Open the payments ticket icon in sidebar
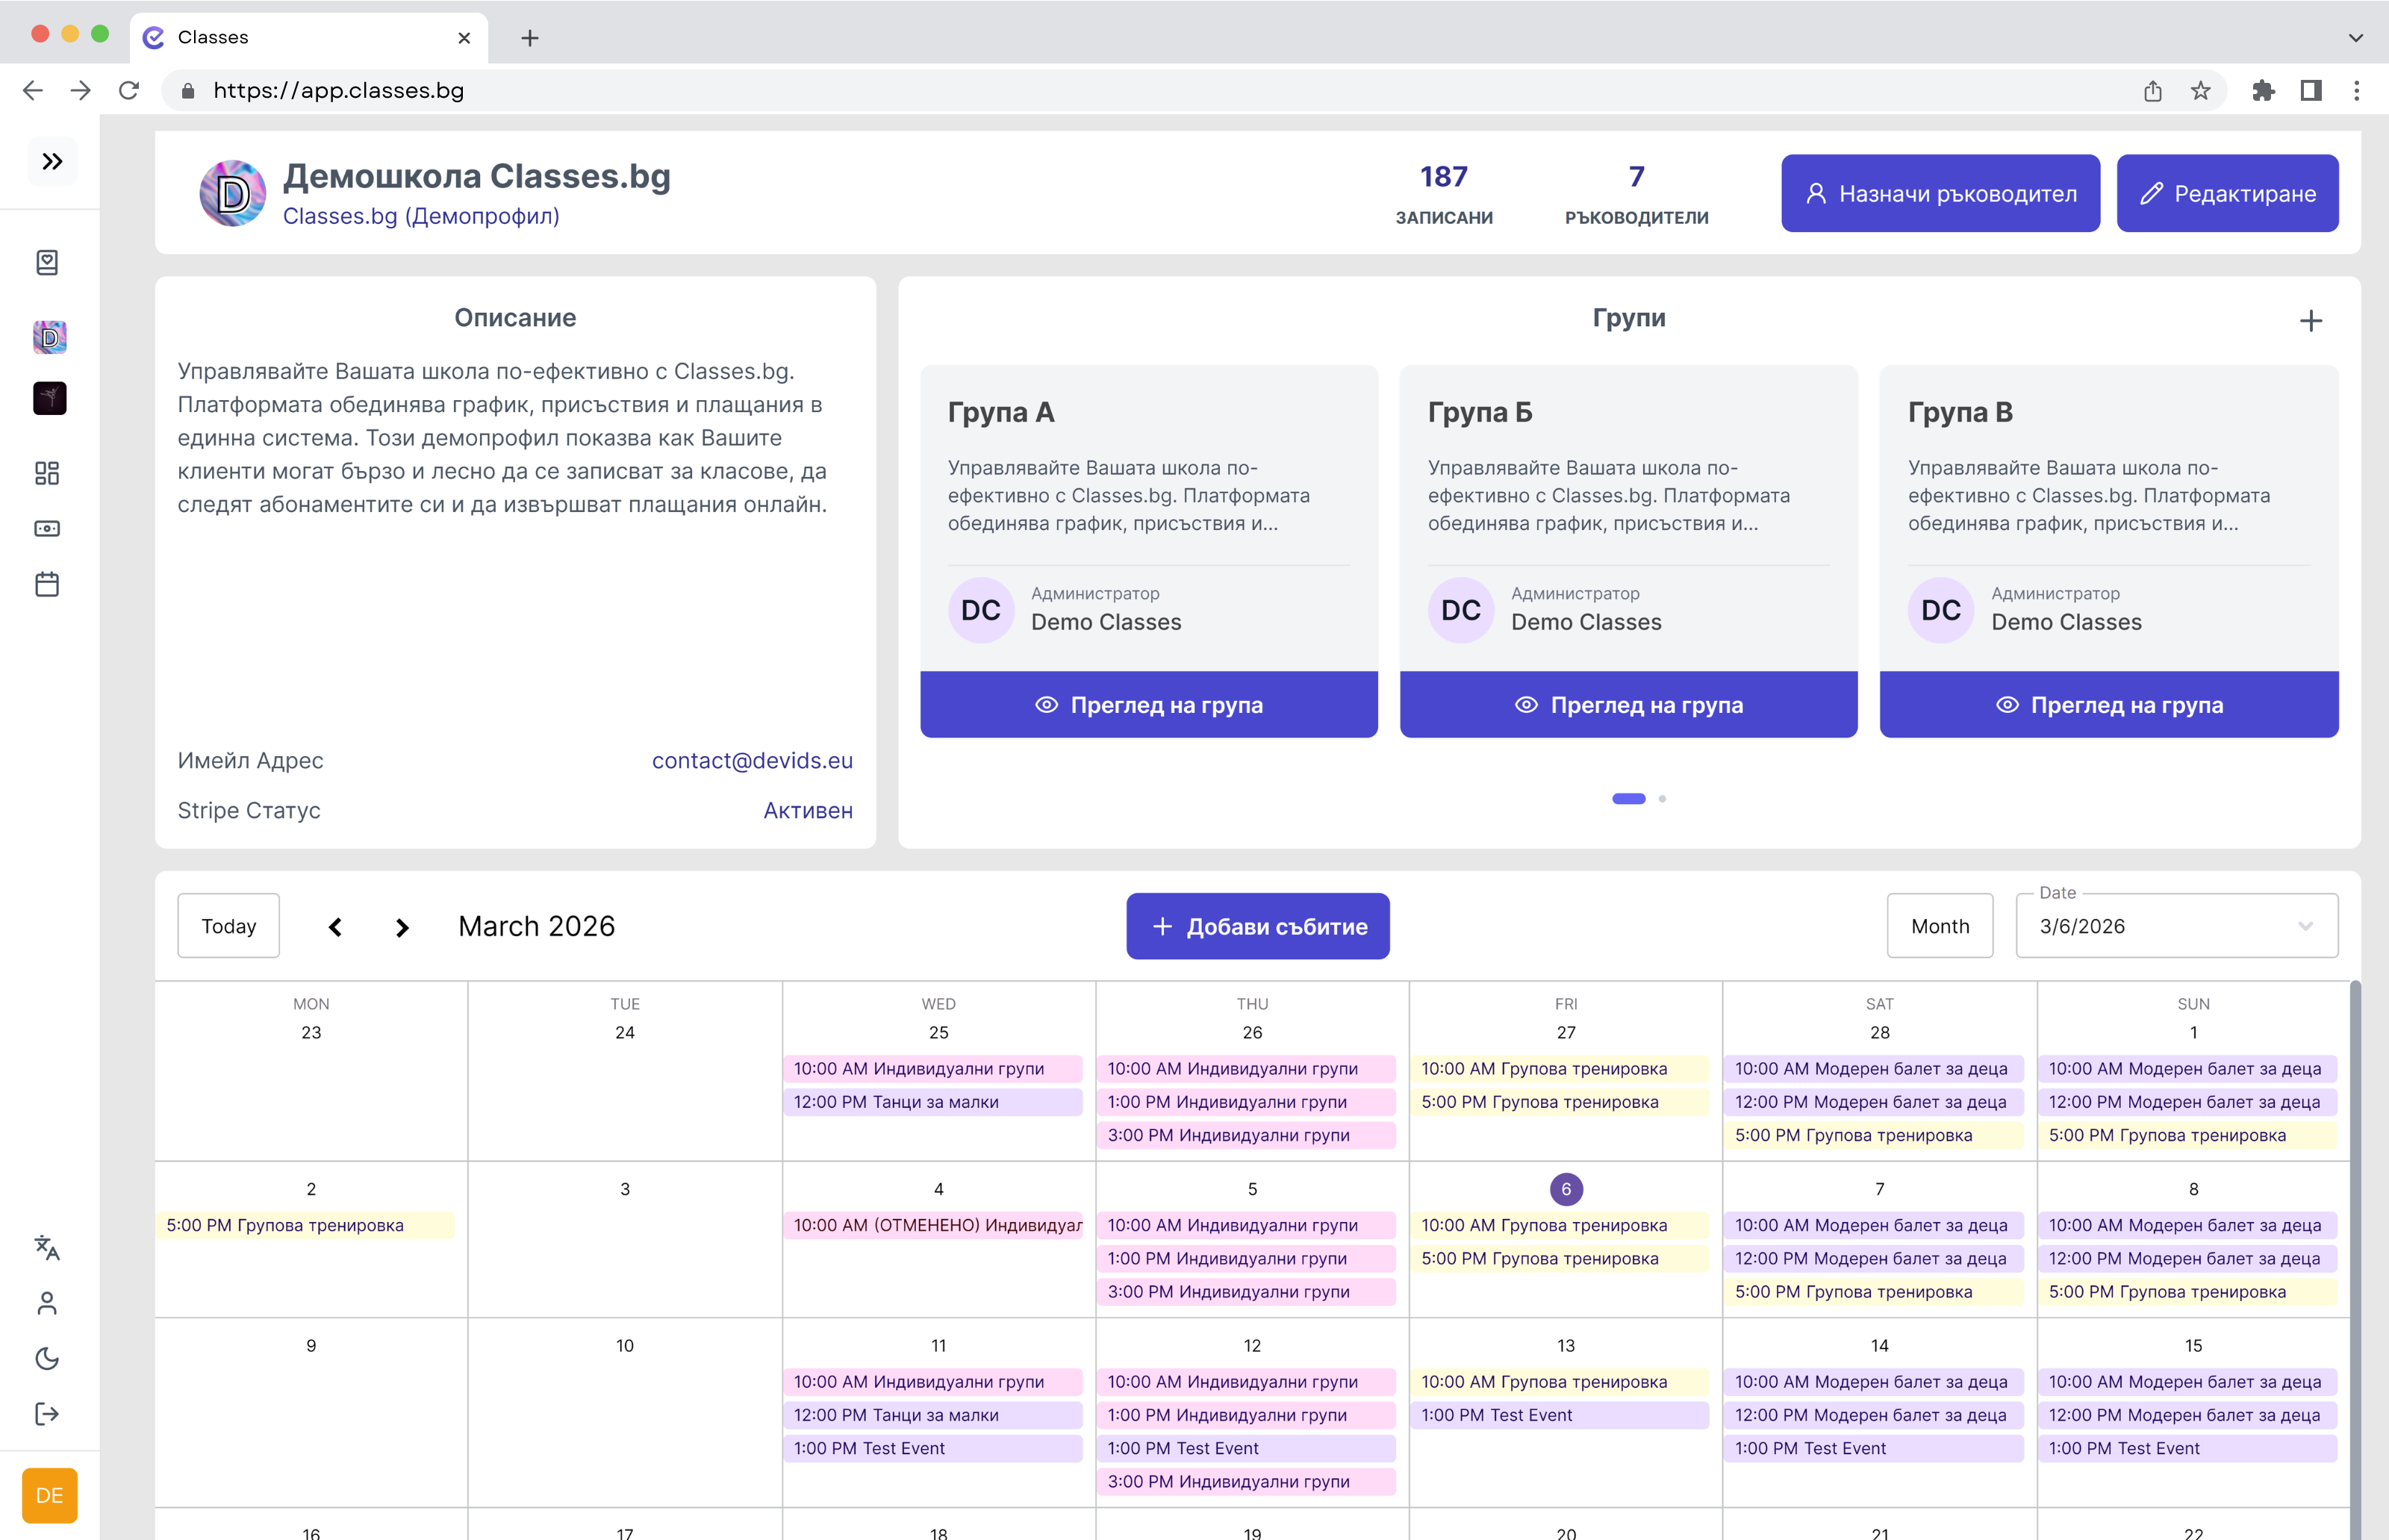Viewport: 2389px width, 1540px height. (x=47, y=528)
